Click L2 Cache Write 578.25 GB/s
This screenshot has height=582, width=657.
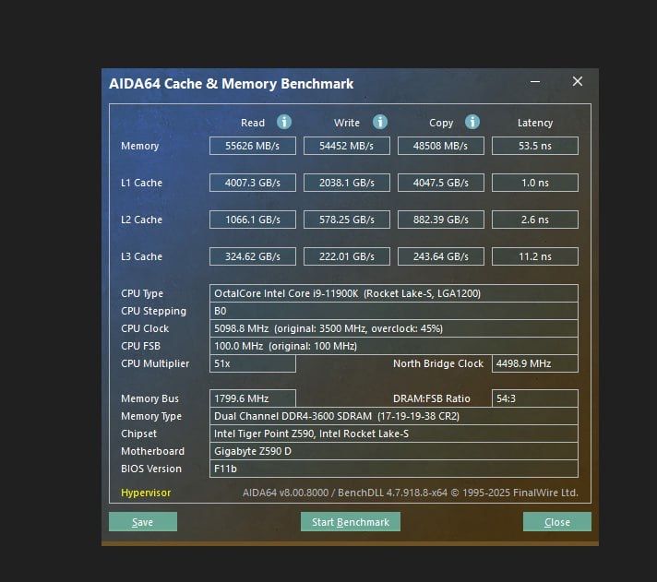click(x=347, y=220)
